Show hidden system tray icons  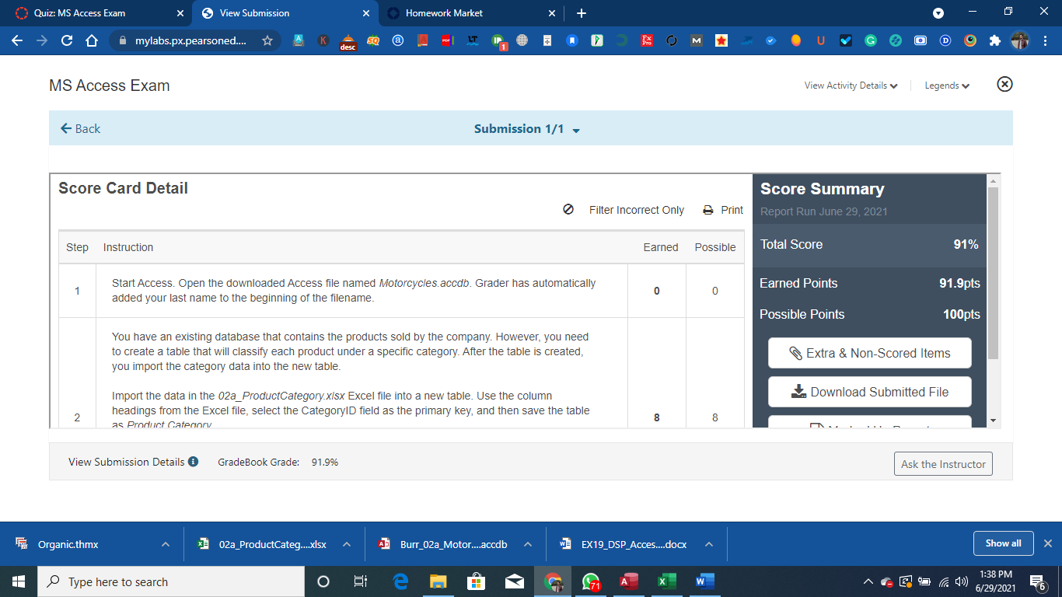pos(868,581)
